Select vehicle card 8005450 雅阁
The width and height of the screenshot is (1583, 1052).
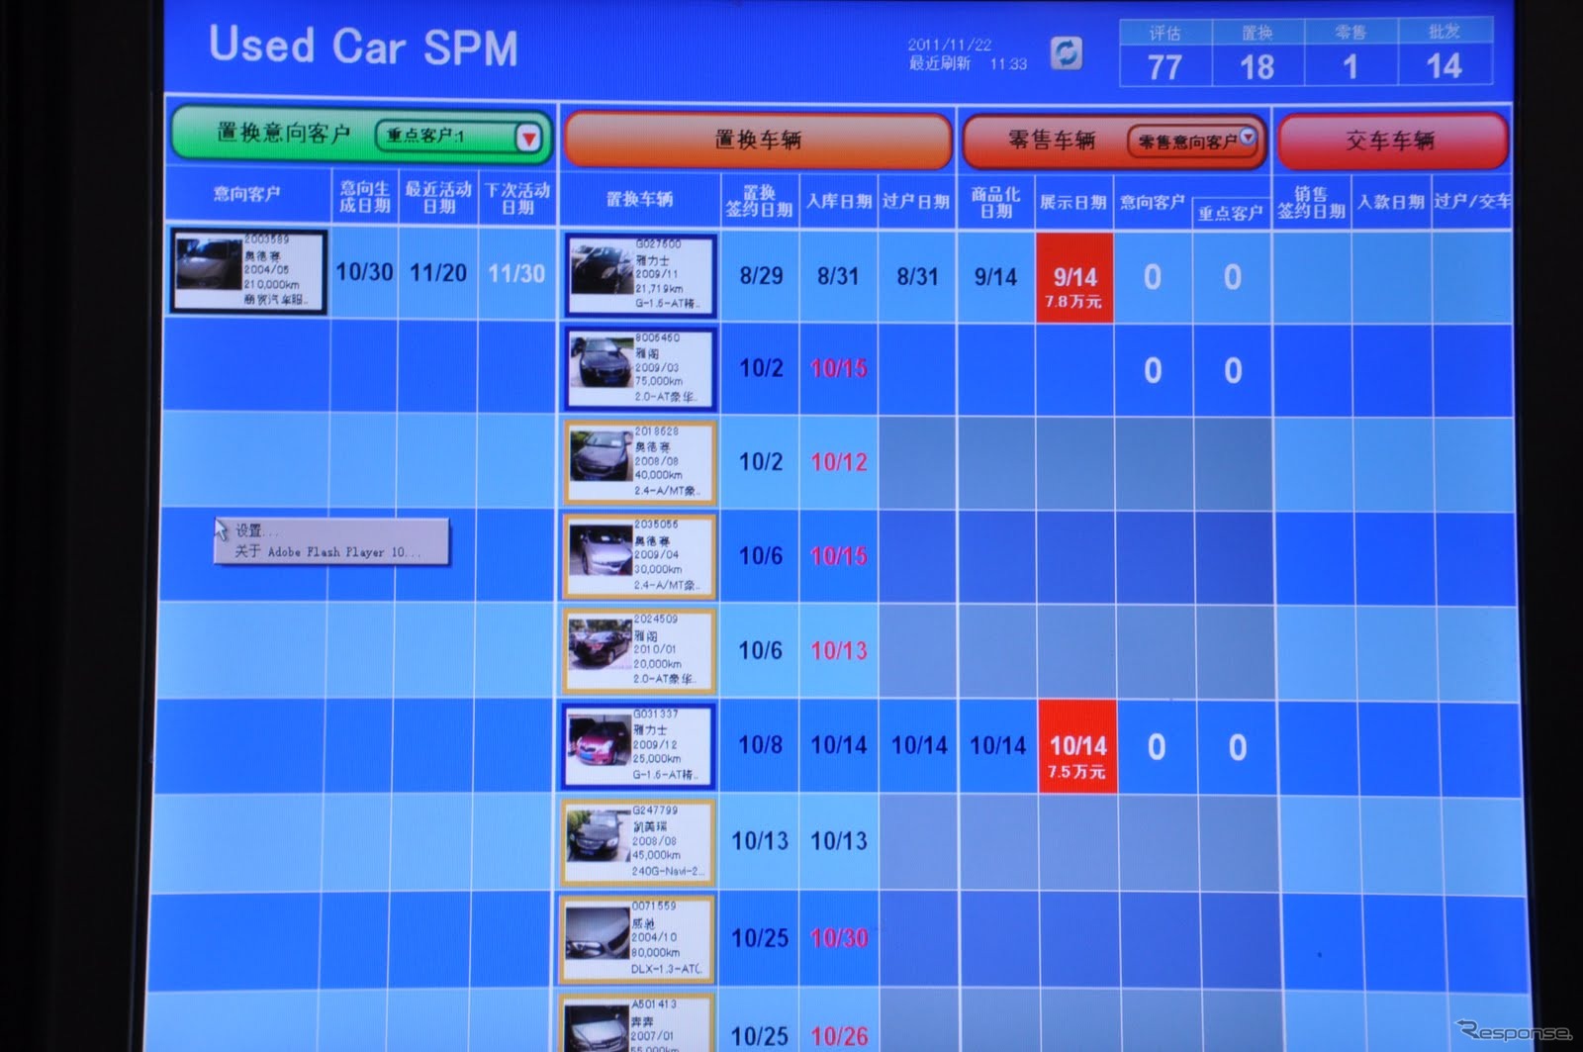(640, 369)
